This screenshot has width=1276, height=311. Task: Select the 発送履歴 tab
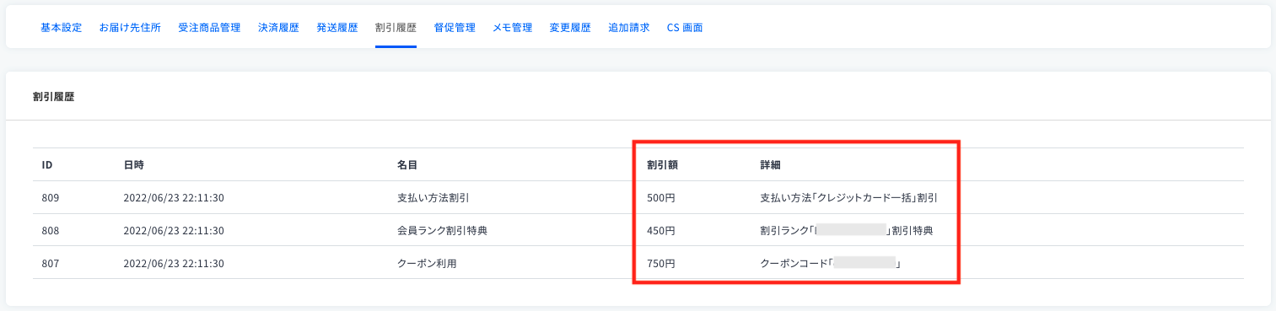click(337, 28)
